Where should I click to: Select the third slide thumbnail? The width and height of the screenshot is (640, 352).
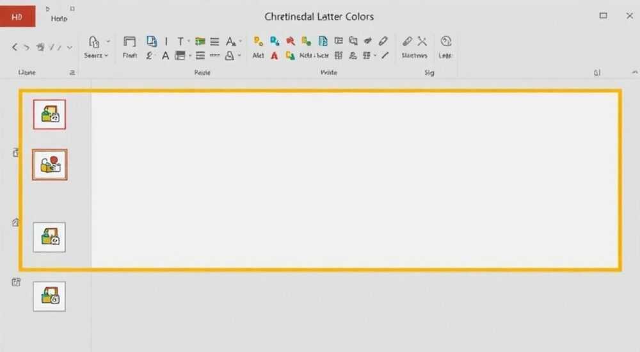pos(49,237)
